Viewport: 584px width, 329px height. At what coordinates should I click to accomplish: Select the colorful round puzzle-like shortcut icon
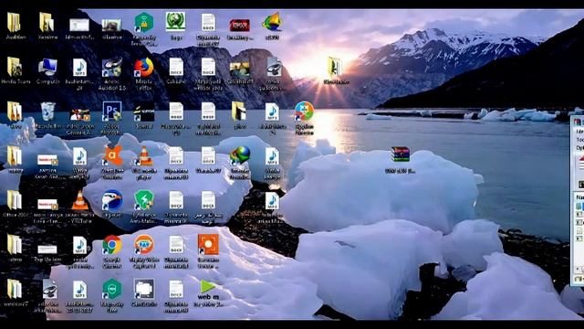tap(304, 111)
